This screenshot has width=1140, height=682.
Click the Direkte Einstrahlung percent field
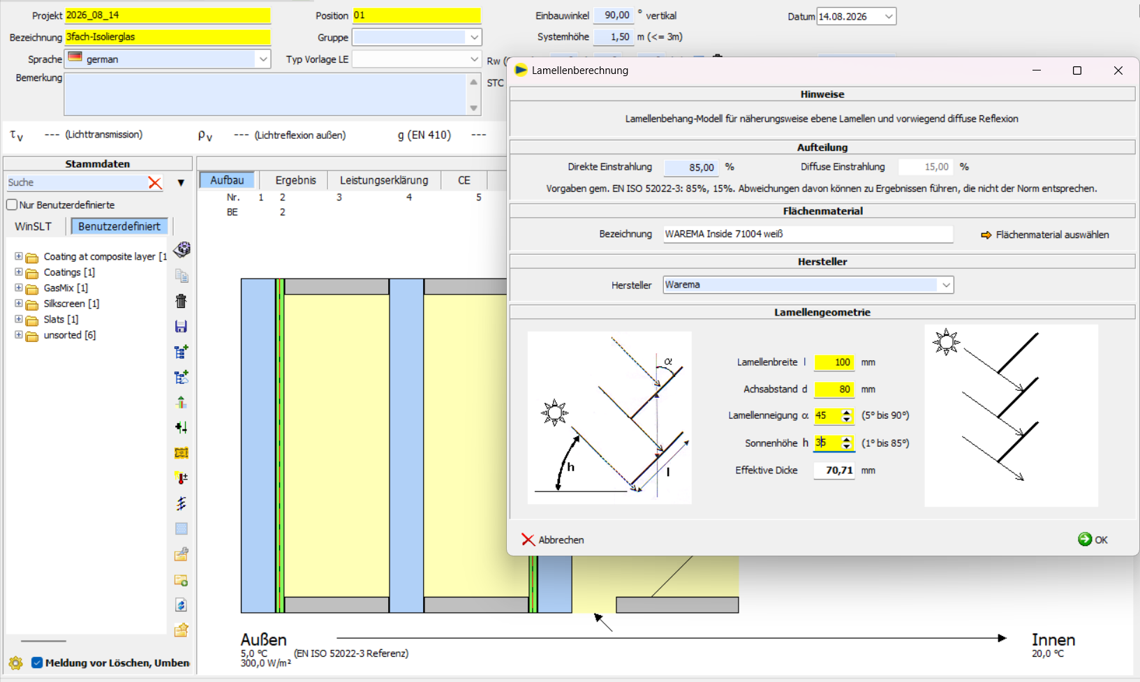coord(693,168)
